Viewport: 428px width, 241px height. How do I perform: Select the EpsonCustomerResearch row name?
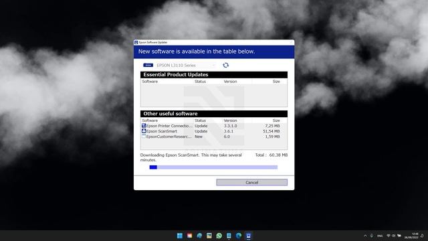coord(169,137)
